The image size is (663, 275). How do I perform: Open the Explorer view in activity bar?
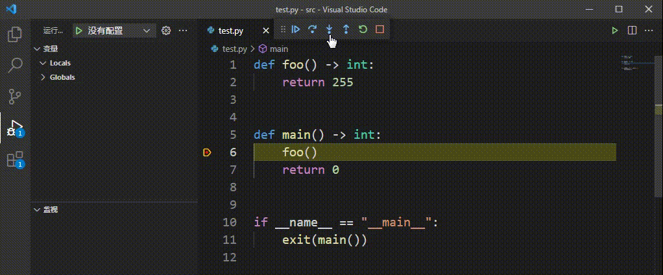(15, 34)
